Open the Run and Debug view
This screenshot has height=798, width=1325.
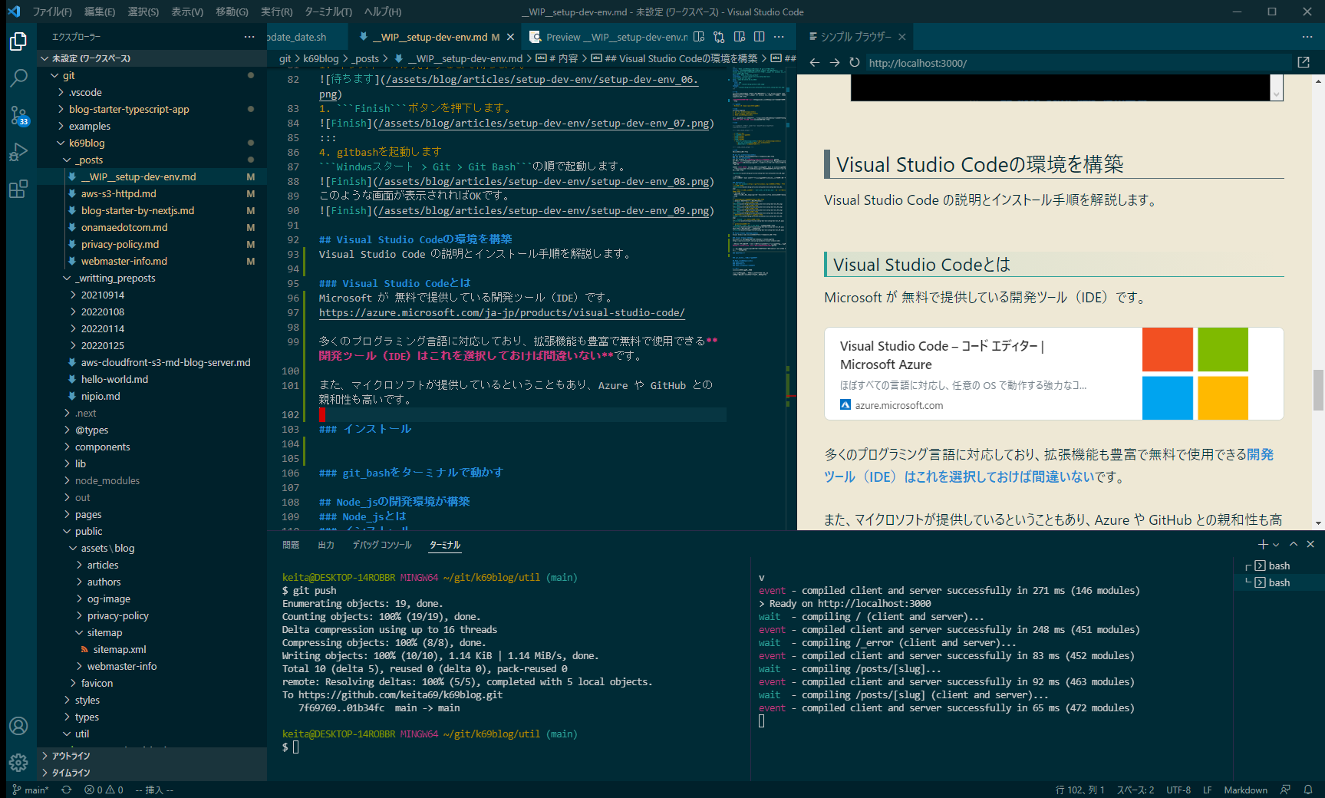18,152
